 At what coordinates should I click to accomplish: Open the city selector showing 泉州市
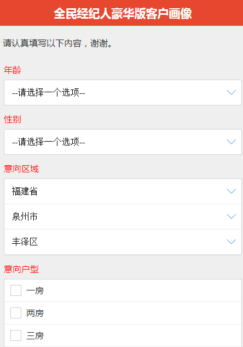[123, 217]
